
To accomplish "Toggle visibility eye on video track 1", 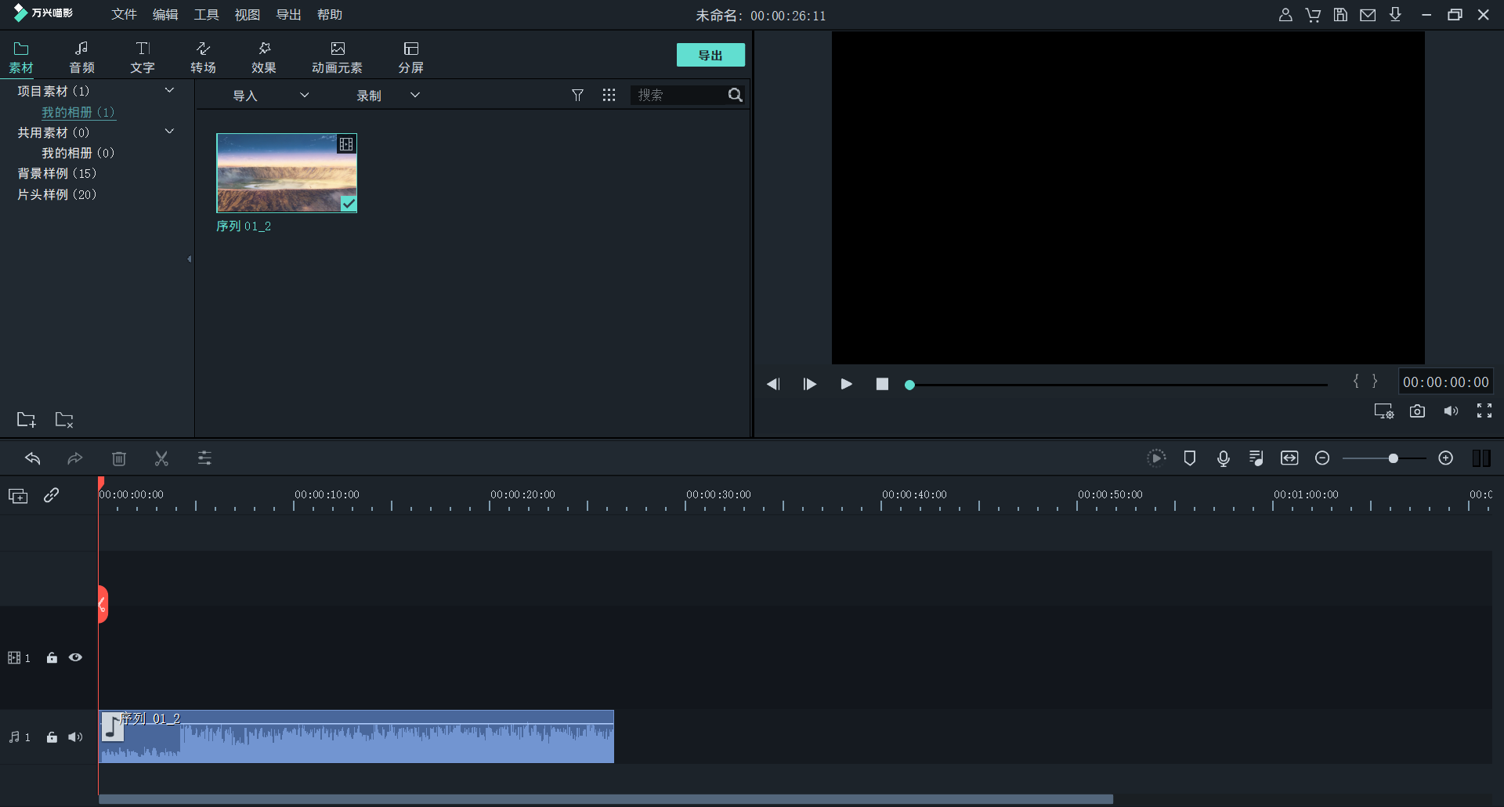I will tap(75, 658).
